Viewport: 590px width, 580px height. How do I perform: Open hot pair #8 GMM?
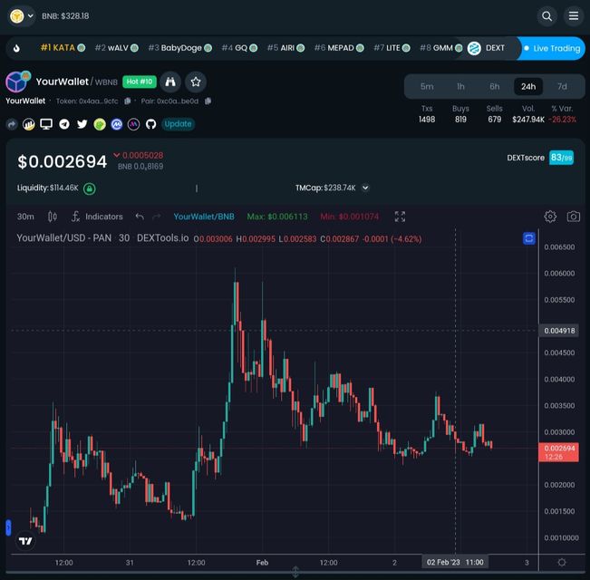point(441,48)
